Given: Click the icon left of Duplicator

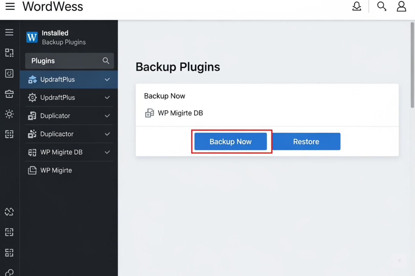Looking at the screenshot, I should pos(32,116).
